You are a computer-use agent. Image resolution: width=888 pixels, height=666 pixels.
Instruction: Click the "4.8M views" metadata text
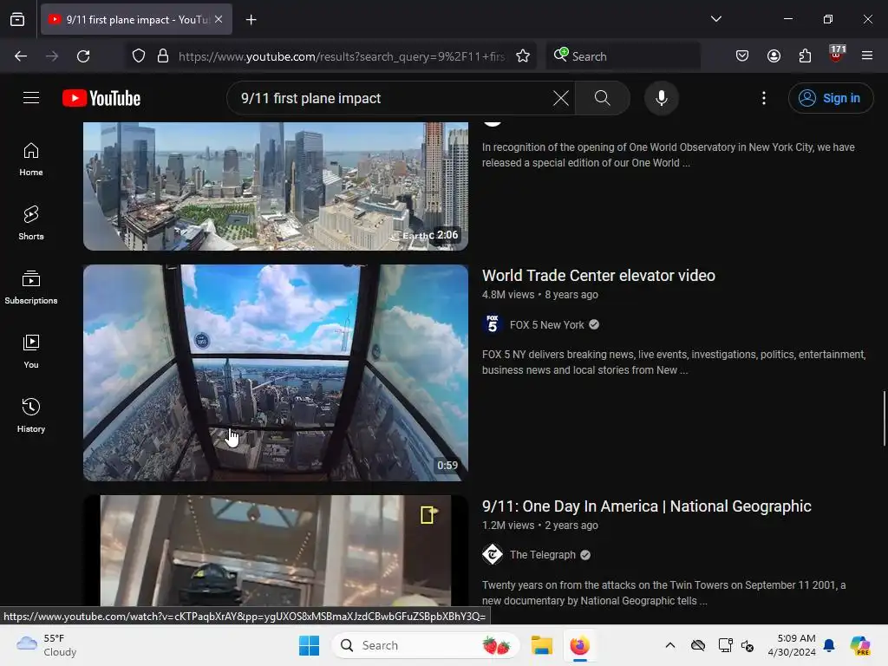508,295
